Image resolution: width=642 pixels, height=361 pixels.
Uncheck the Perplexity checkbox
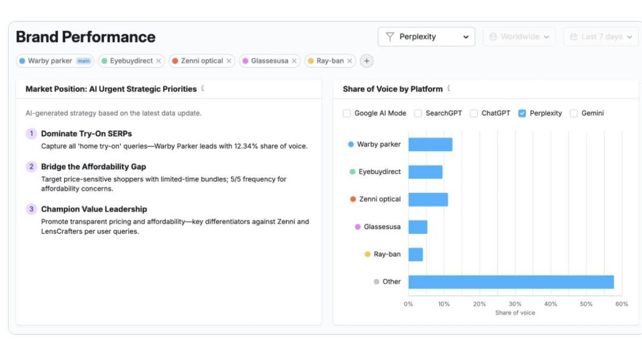click(x=522, y=113)
